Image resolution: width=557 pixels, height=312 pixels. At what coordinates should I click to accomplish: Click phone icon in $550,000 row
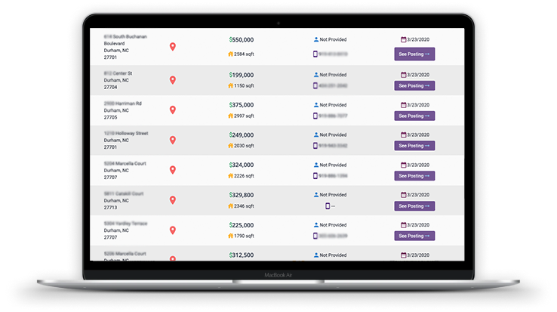[315, 54]
